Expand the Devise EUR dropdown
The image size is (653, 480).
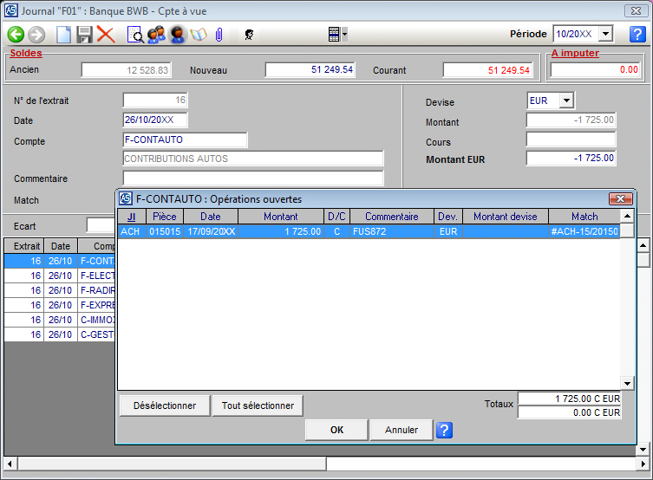(566, 101)
